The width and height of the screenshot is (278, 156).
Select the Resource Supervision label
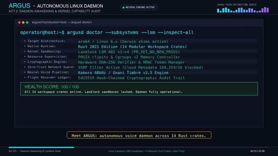[47, 57]
